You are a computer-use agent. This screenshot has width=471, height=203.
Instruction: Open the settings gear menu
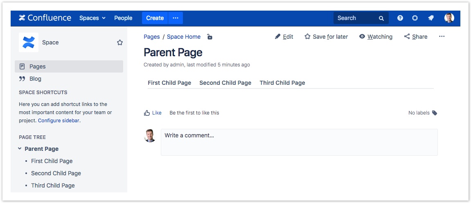tap(415, 18)
